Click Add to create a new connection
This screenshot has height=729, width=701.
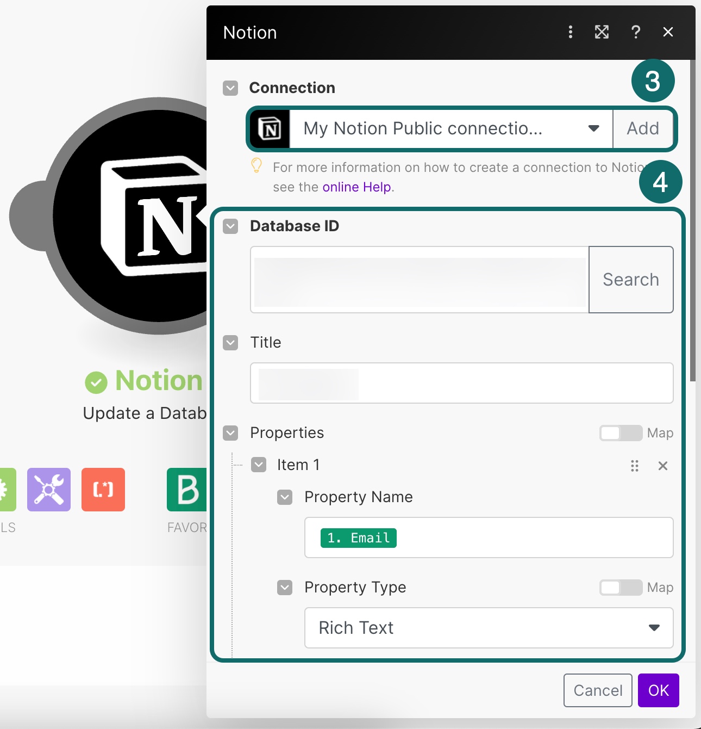click(x=643, y=129)
